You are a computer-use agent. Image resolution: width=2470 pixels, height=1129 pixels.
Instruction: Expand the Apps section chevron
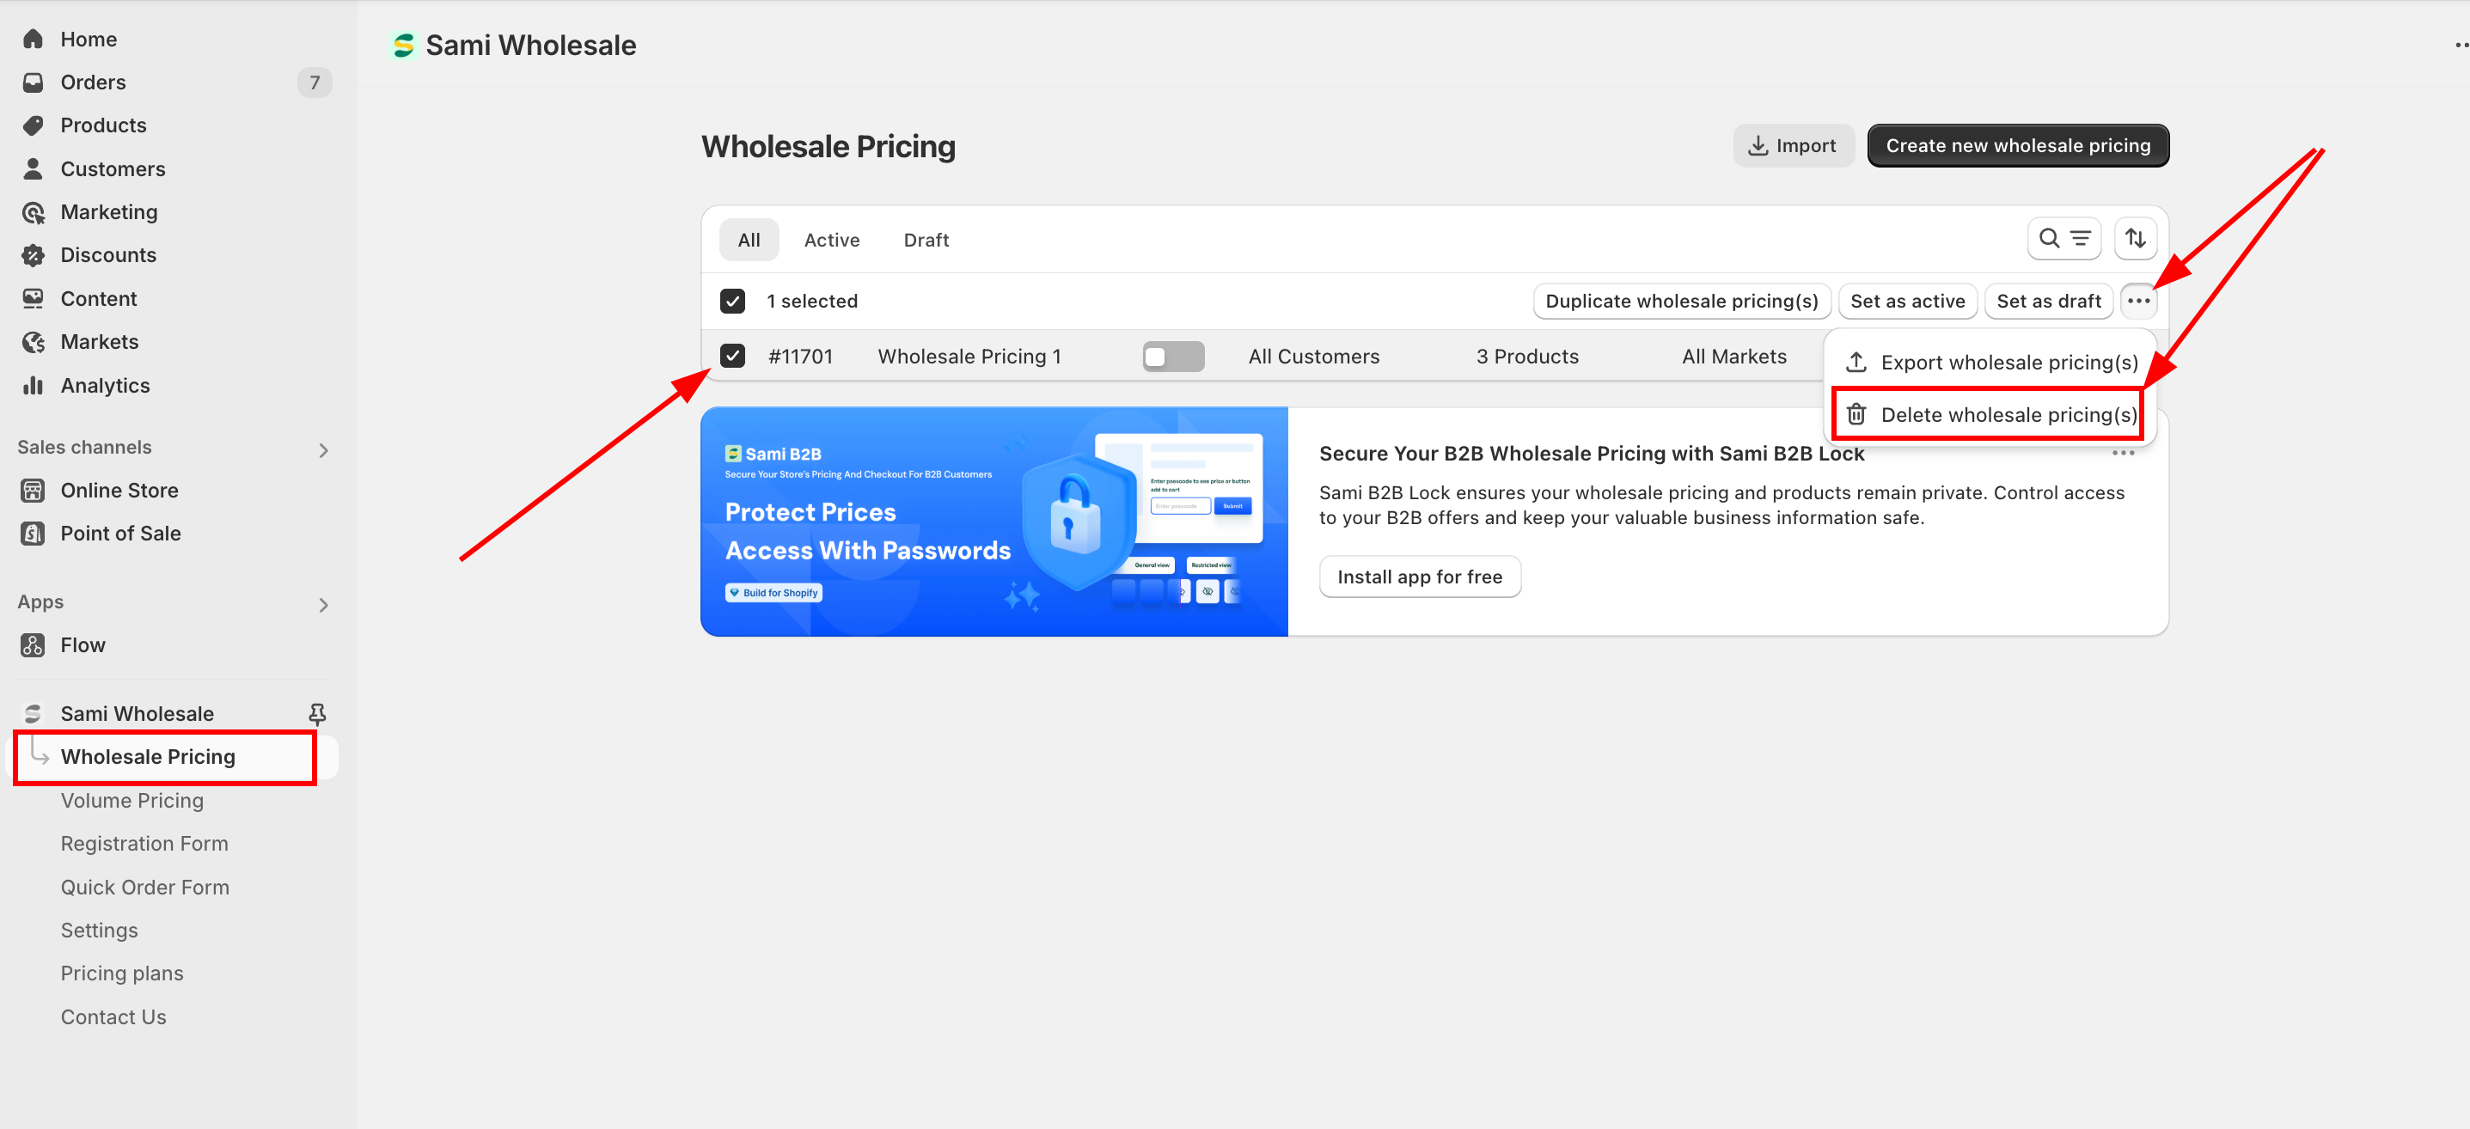[x=323, y=605]
